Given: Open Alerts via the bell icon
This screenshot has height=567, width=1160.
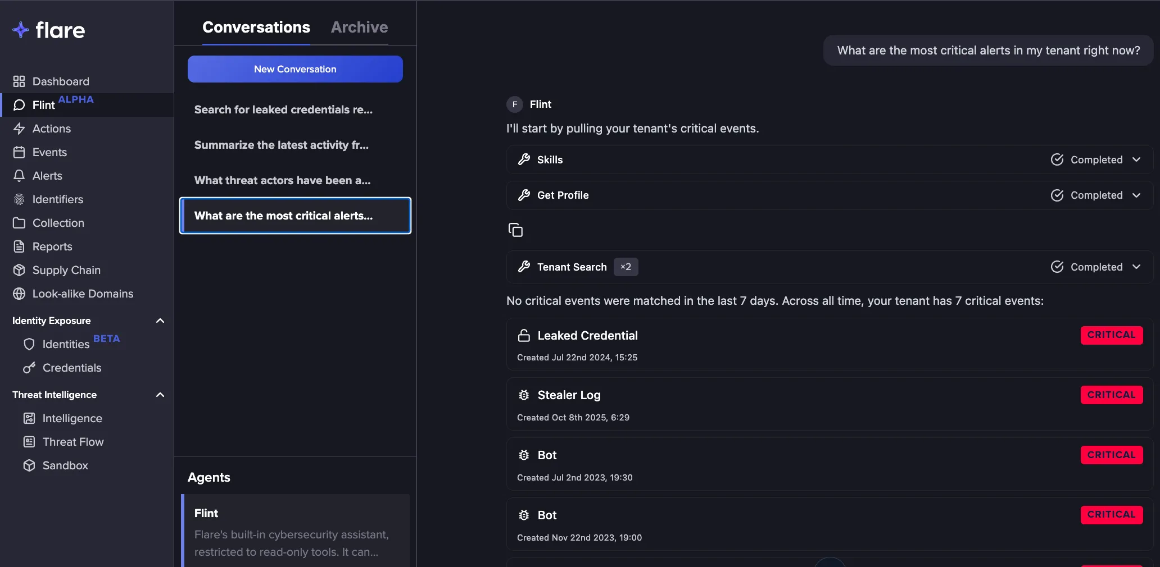Looking at the screenshot, I should click(x=19, y=176).
